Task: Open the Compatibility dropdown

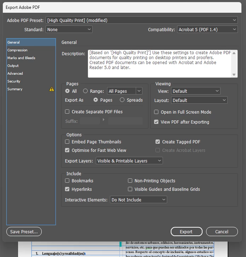Action: (x=207, y=29)
